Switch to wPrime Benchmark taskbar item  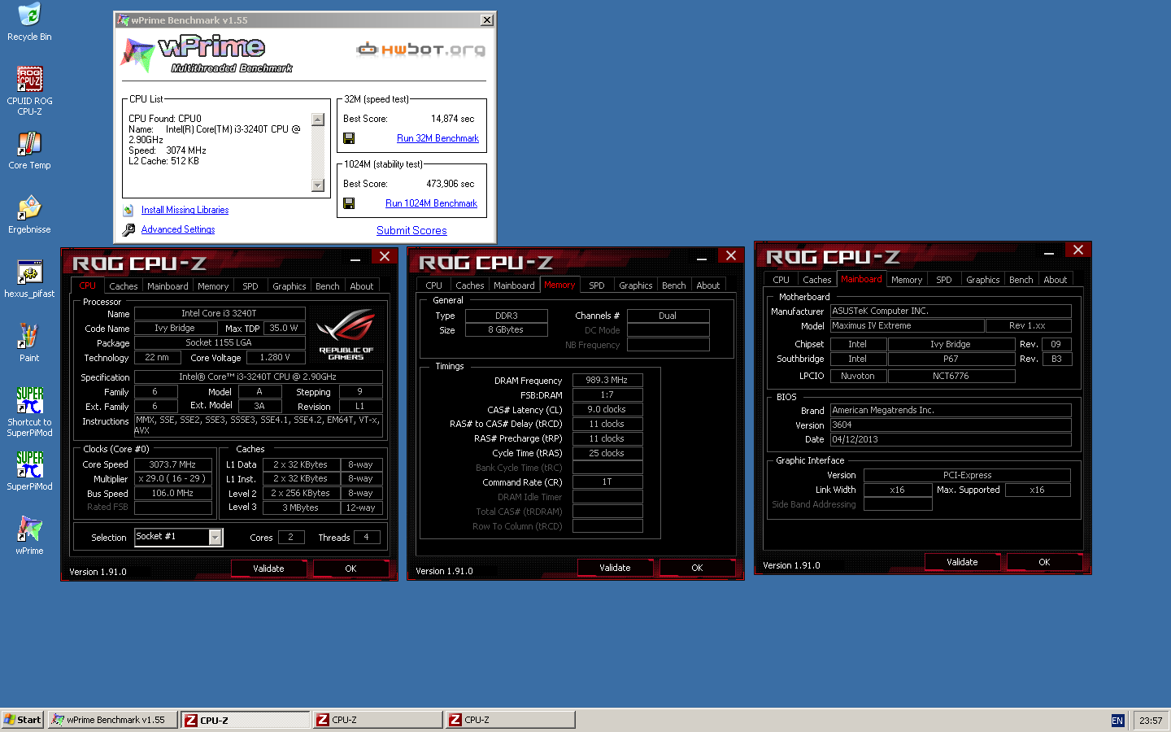point(112,720)
